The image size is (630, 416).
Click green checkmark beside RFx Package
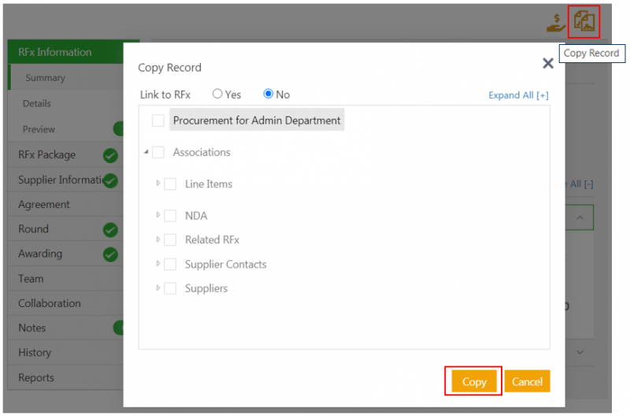(x=111, y=155)
